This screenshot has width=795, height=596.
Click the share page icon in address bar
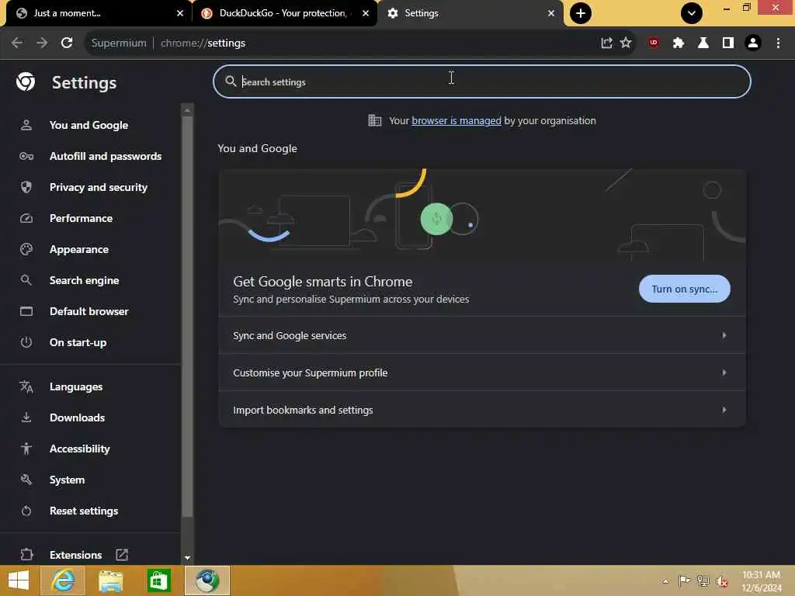tap(606, 43)
